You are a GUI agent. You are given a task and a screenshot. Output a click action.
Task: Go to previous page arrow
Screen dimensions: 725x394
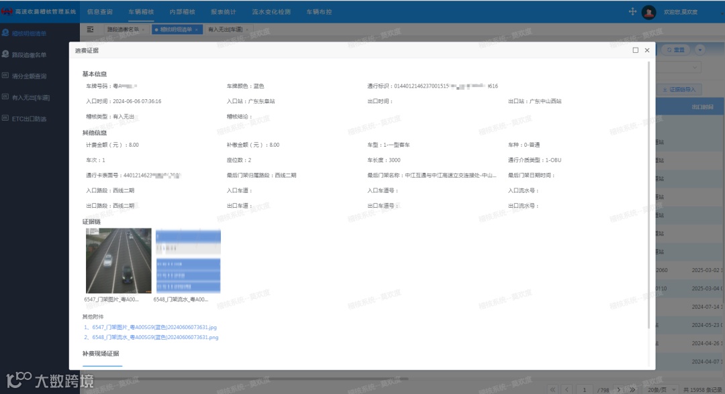567,390
